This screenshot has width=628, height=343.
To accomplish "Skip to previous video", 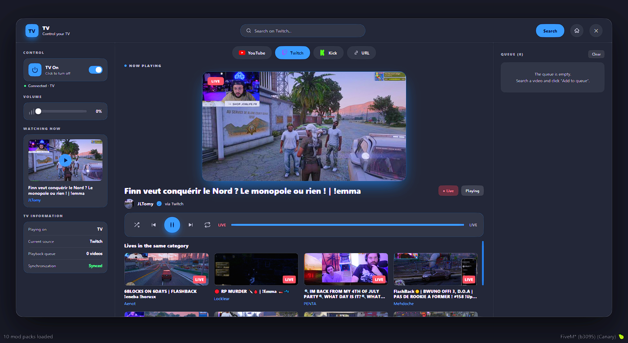I will (x=154, y=225).
